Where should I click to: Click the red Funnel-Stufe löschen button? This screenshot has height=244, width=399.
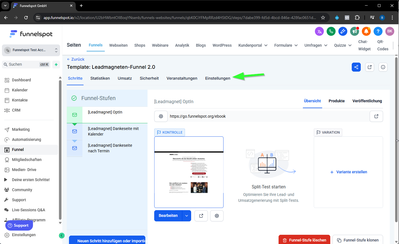pos(304,240)
